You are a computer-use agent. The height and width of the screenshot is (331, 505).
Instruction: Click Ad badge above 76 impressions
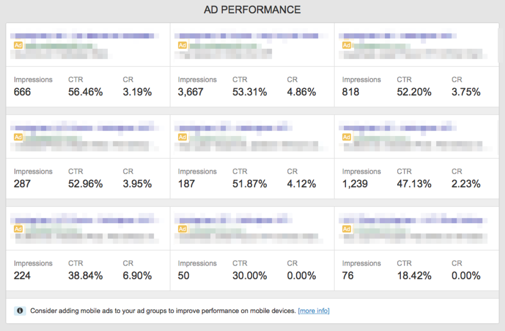point(347,229)
